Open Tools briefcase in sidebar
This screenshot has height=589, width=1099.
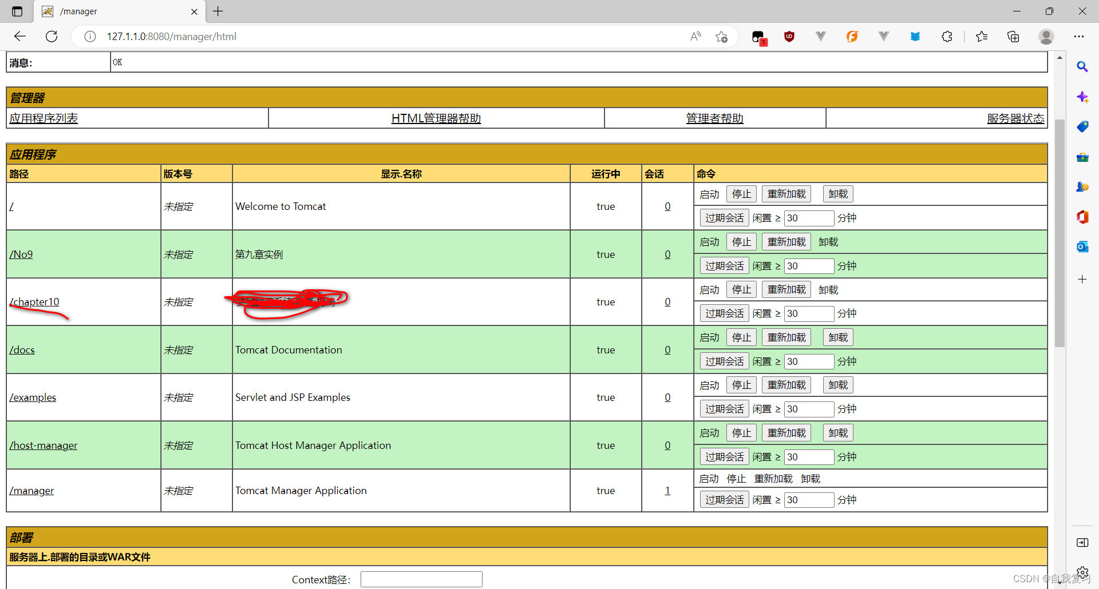pyautogui.click(x=1082, y=157)
